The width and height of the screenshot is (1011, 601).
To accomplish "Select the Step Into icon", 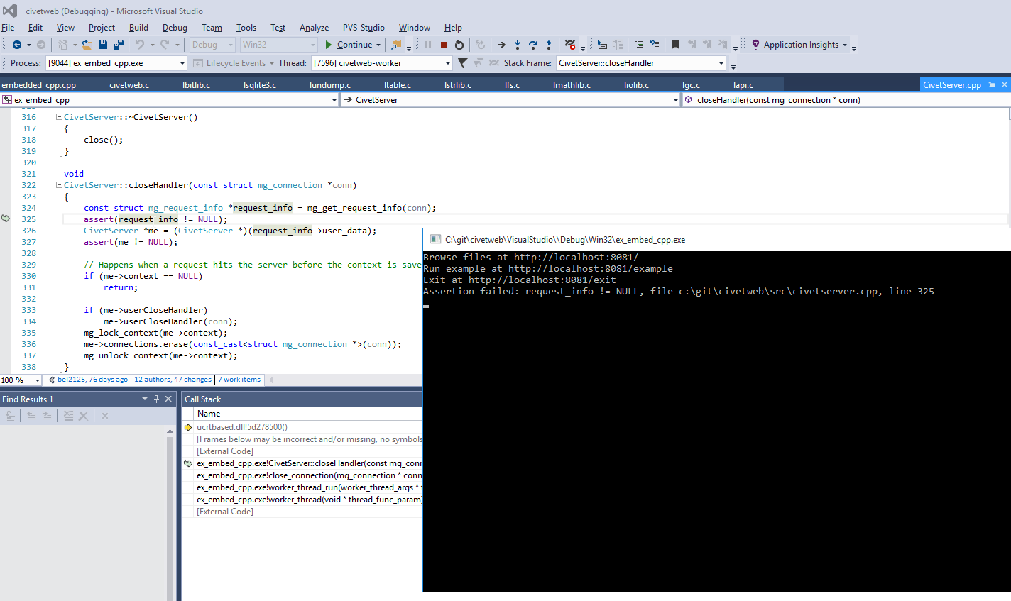I will pyautogui.click(x=518, y=44).
